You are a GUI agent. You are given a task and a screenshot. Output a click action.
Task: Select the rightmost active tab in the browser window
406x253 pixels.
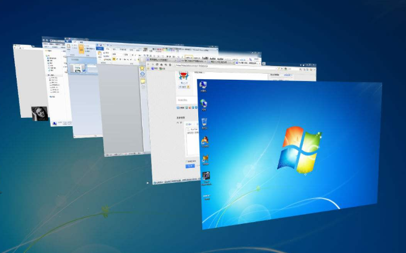point(248,63)
